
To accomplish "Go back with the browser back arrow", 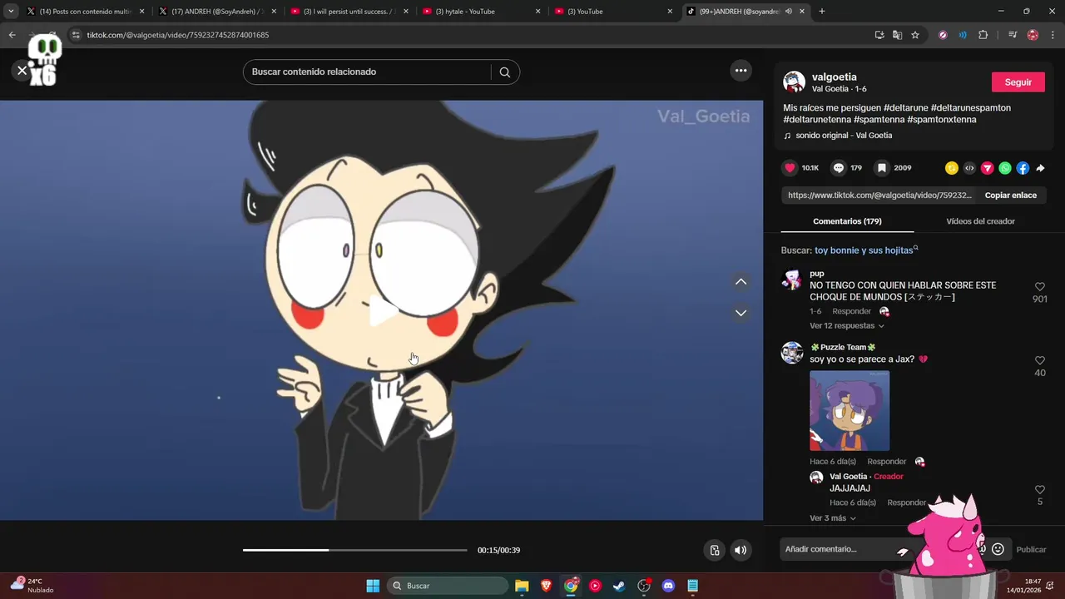I will (12, 35).
